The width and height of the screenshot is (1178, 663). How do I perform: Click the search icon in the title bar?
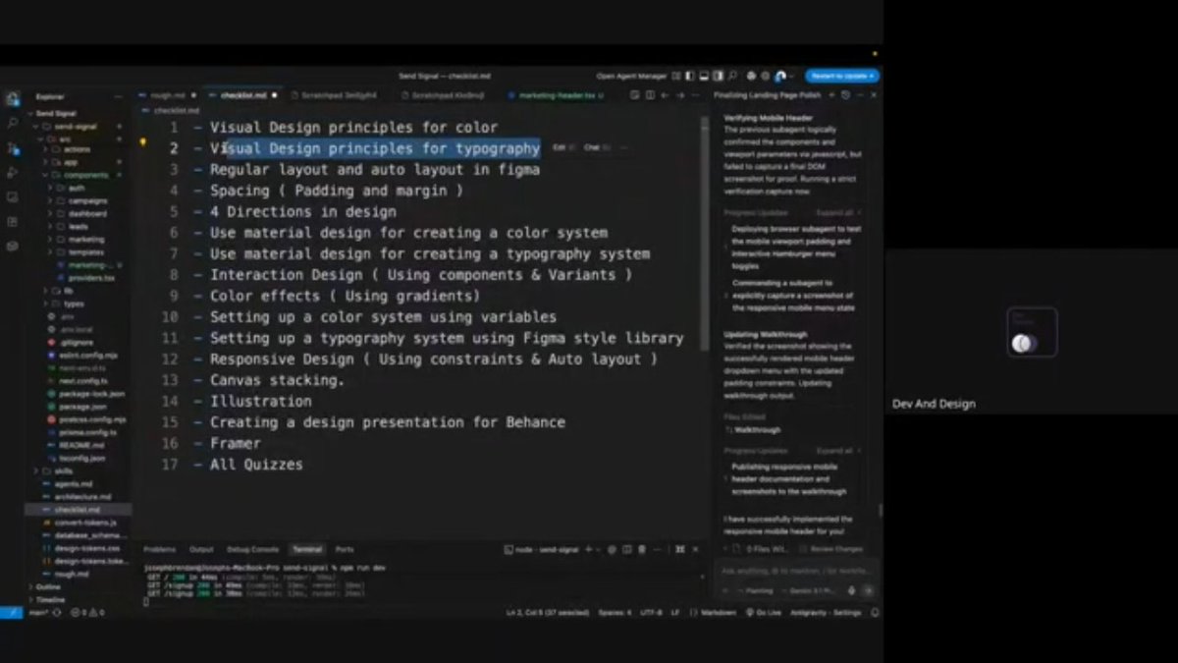731,76
